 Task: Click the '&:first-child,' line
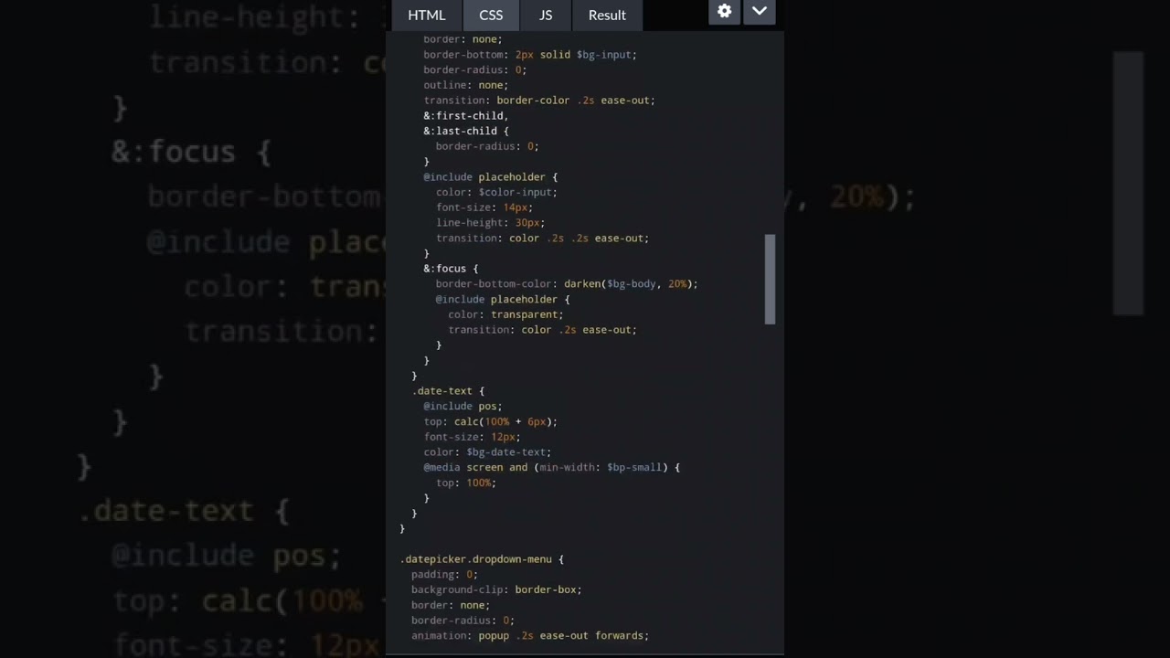[466, 116]
